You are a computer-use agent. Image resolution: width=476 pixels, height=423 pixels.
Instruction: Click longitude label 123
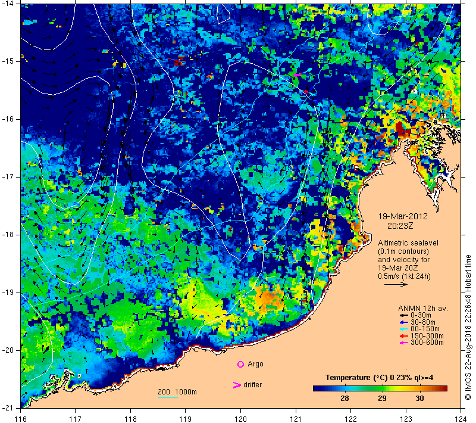[x=406, y=419]
